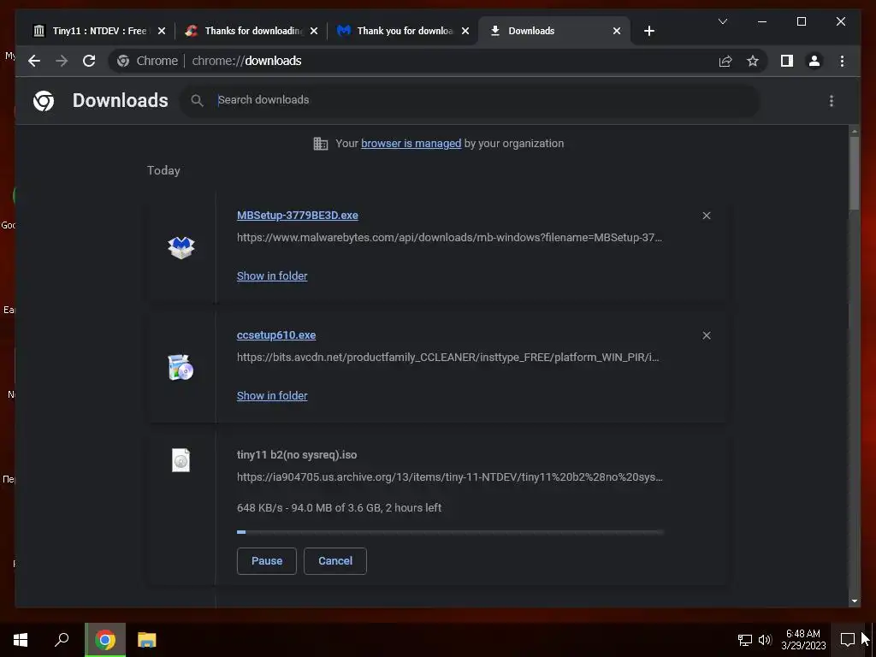Open the taskbar clock showing 6:48 AM

[802, 640]
